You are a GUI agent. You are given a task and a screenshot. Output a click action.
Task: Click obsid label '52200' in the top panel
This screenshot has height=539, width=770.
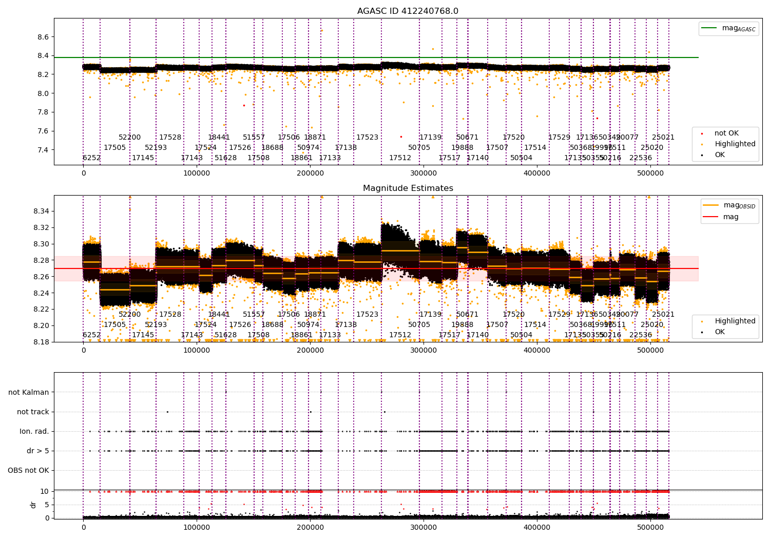[130, 137]
